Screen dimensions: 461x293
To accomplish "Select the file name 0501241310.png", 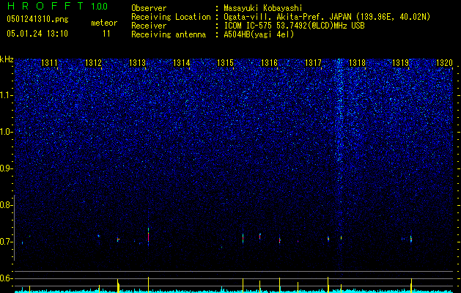I will tap(37, 20).
